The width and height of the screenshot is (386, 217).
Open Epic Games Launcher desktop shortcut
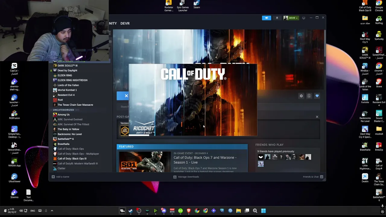183,6
